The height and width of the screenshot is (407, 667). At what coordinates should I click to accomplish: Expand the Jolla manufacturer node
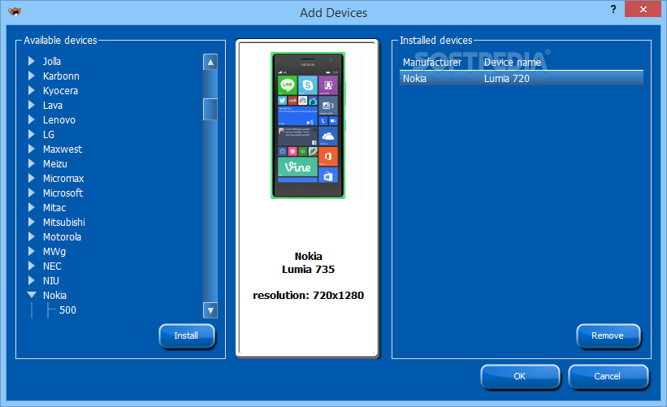click(31, 61)
